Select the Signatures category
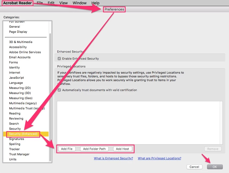Image resolution: width=229 pixels, height=173 pixels. pyautogui.click(x=17, y=139)
